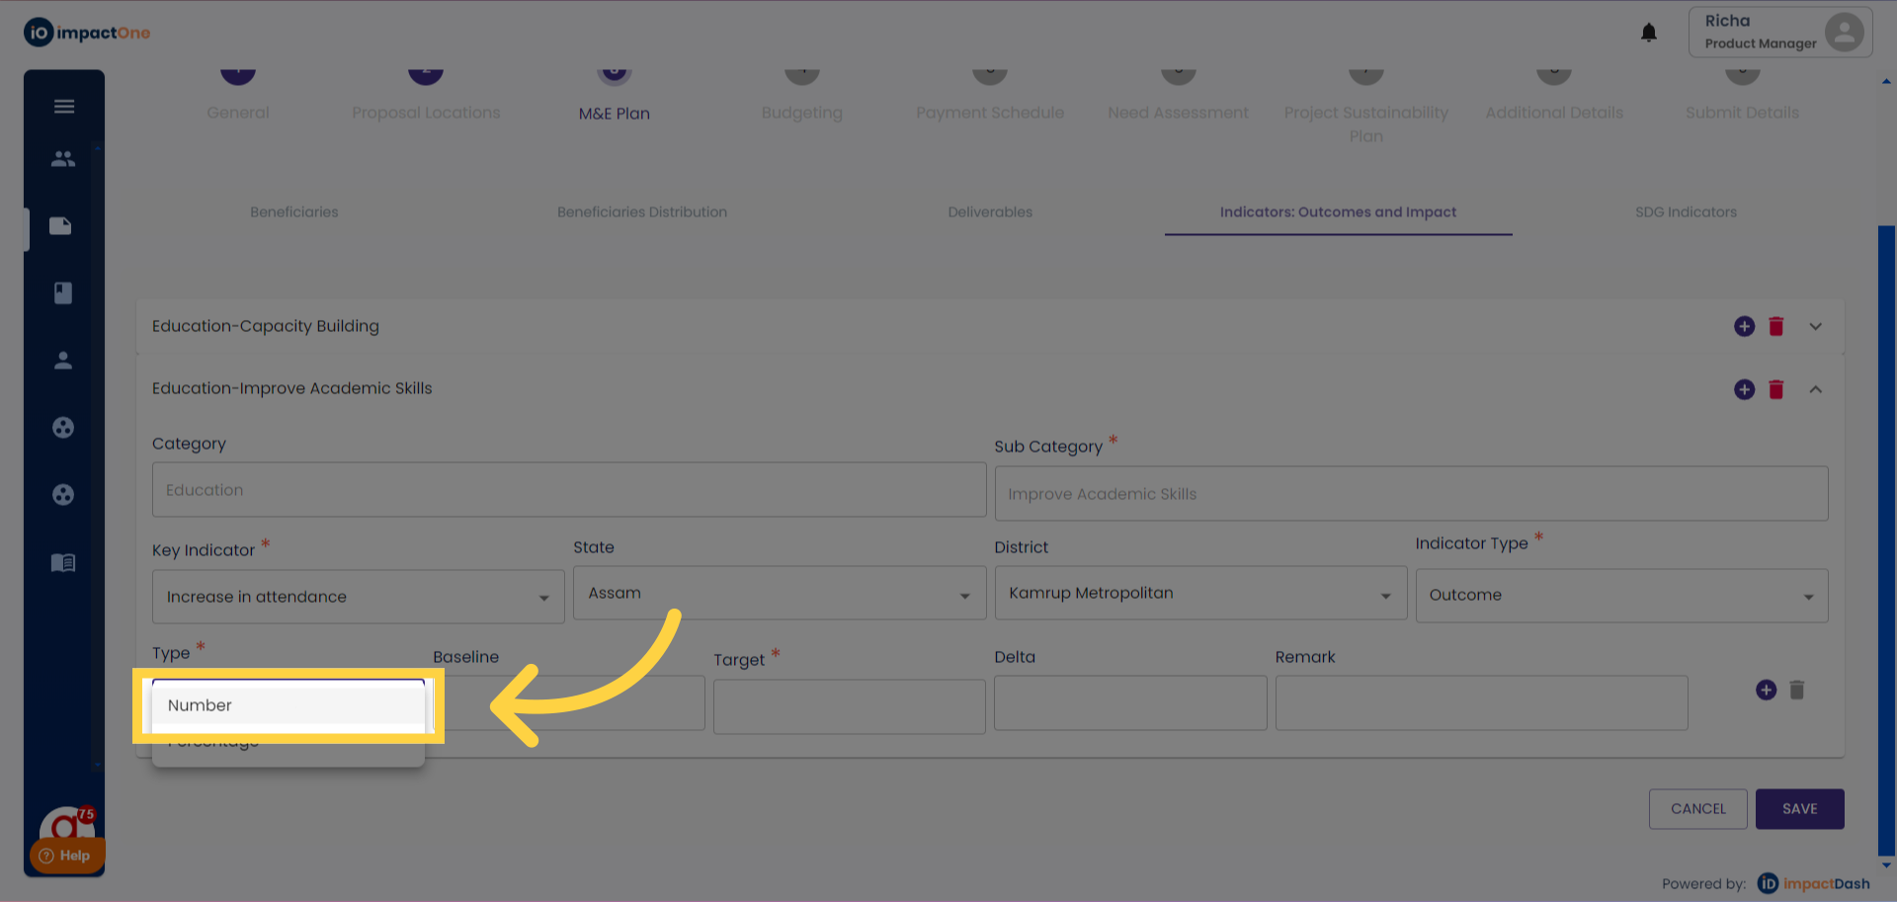Click the SAVE button
This screenshot has height=902, width=1897.
coord(1799,808)
